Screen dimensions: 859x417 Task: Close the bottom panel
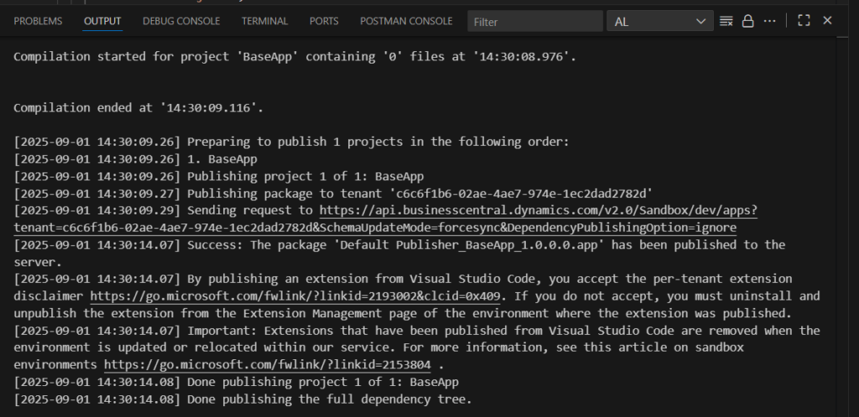827,21
